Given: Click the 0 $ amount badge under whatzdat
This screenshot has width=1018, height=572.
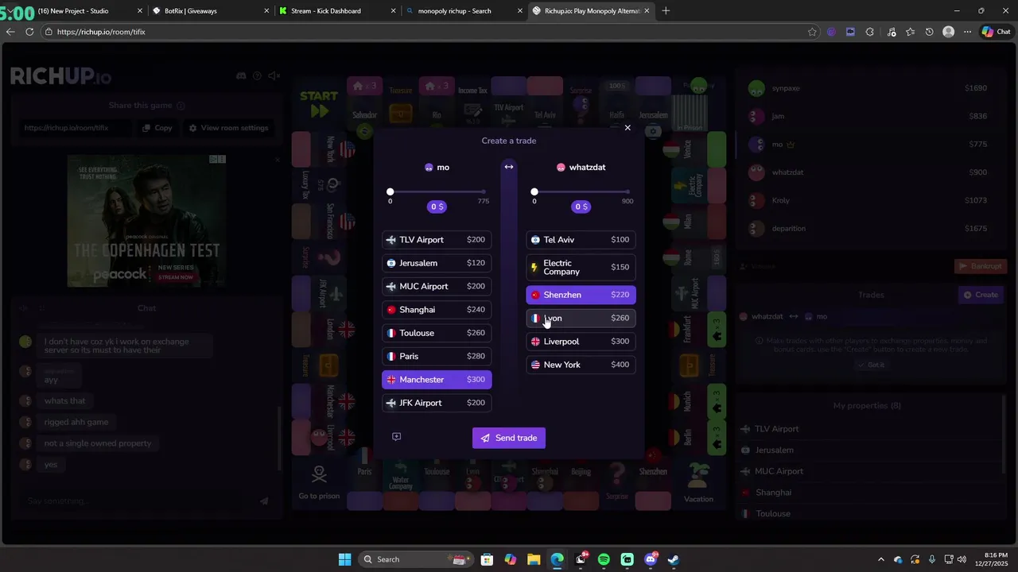Looking at the screenshot, I should pos(581,207).
